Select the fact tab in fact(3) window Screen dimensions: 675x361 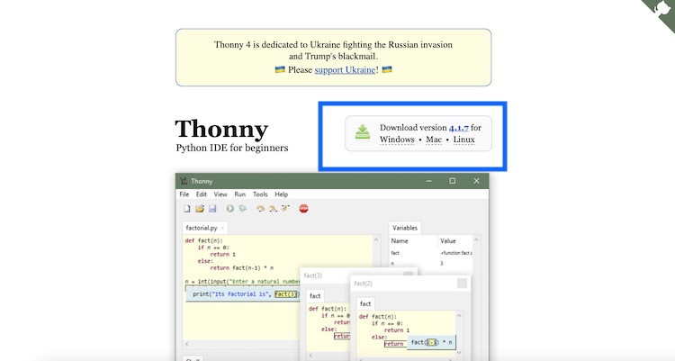(x=315, y=296)
